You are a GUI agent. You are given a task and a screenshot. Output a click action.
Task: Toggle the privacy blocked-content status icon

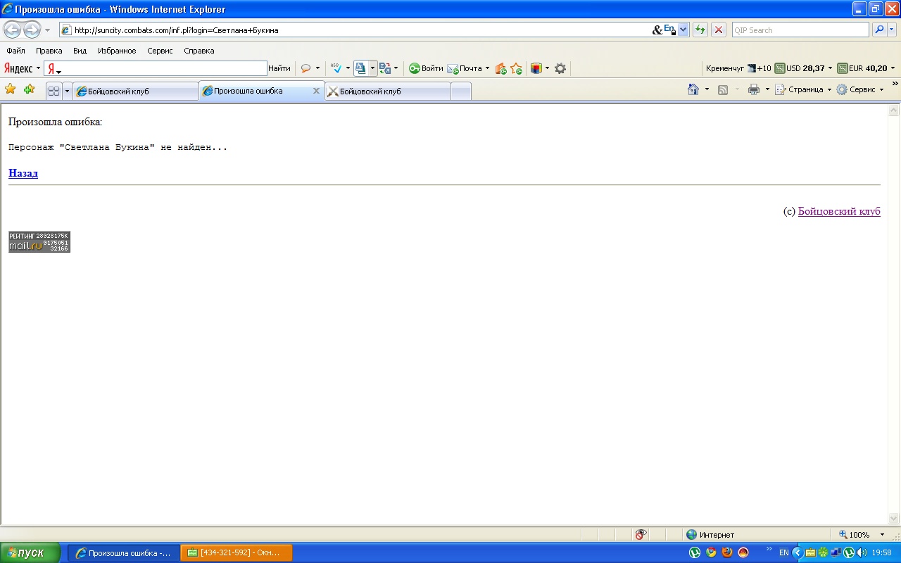[641, 535]
